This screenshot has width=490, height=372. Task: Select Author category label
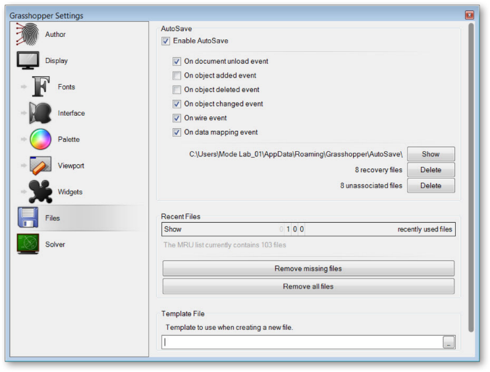tap(55, 34)
